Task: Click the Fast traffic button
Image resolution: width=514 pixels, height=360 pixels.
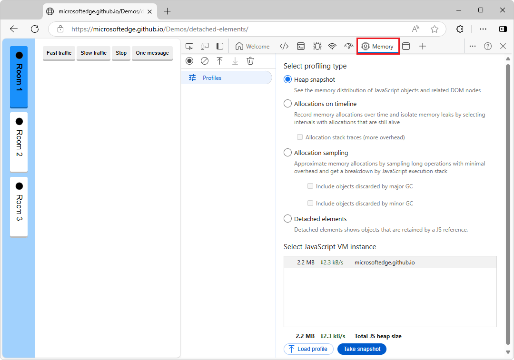Action: click(x=59, y=53)
